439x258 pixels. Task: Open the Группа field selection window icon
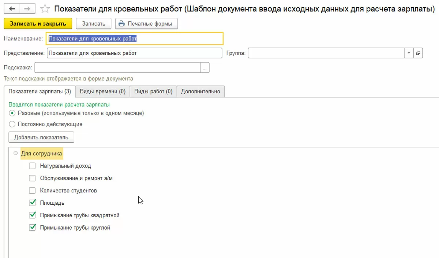pyautogui.click(x=418, y=53)
